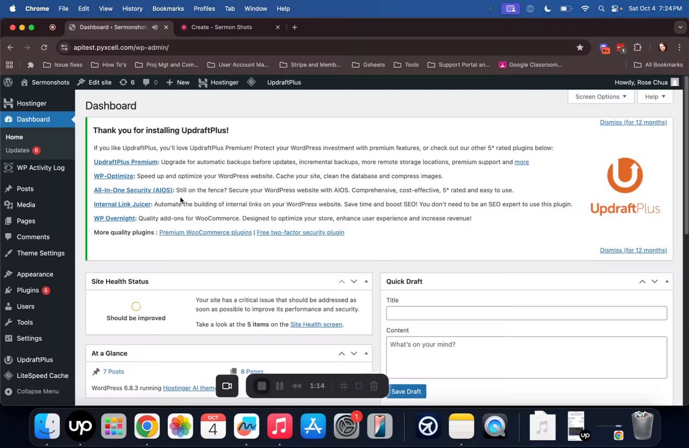
Task: Toggle Quick Draft panel collapse
Action: 667,282
